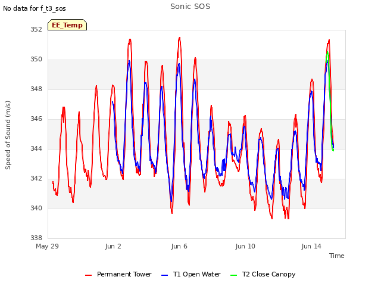Click the Sonic SOS chart title

pyautogui.click(x=190, y=7)
